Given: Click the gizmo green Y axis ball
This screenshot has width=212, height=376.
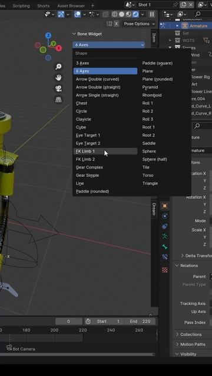Looking at the screenshot, I should pyautogui.click(x=53, y=43).
